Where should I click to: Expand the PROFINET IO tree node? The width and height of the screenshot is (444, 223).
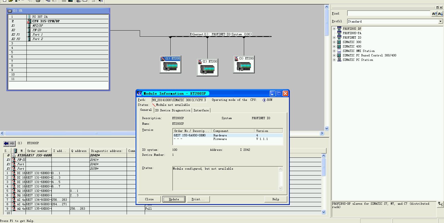pyautogui.click(x=334, y=37)
